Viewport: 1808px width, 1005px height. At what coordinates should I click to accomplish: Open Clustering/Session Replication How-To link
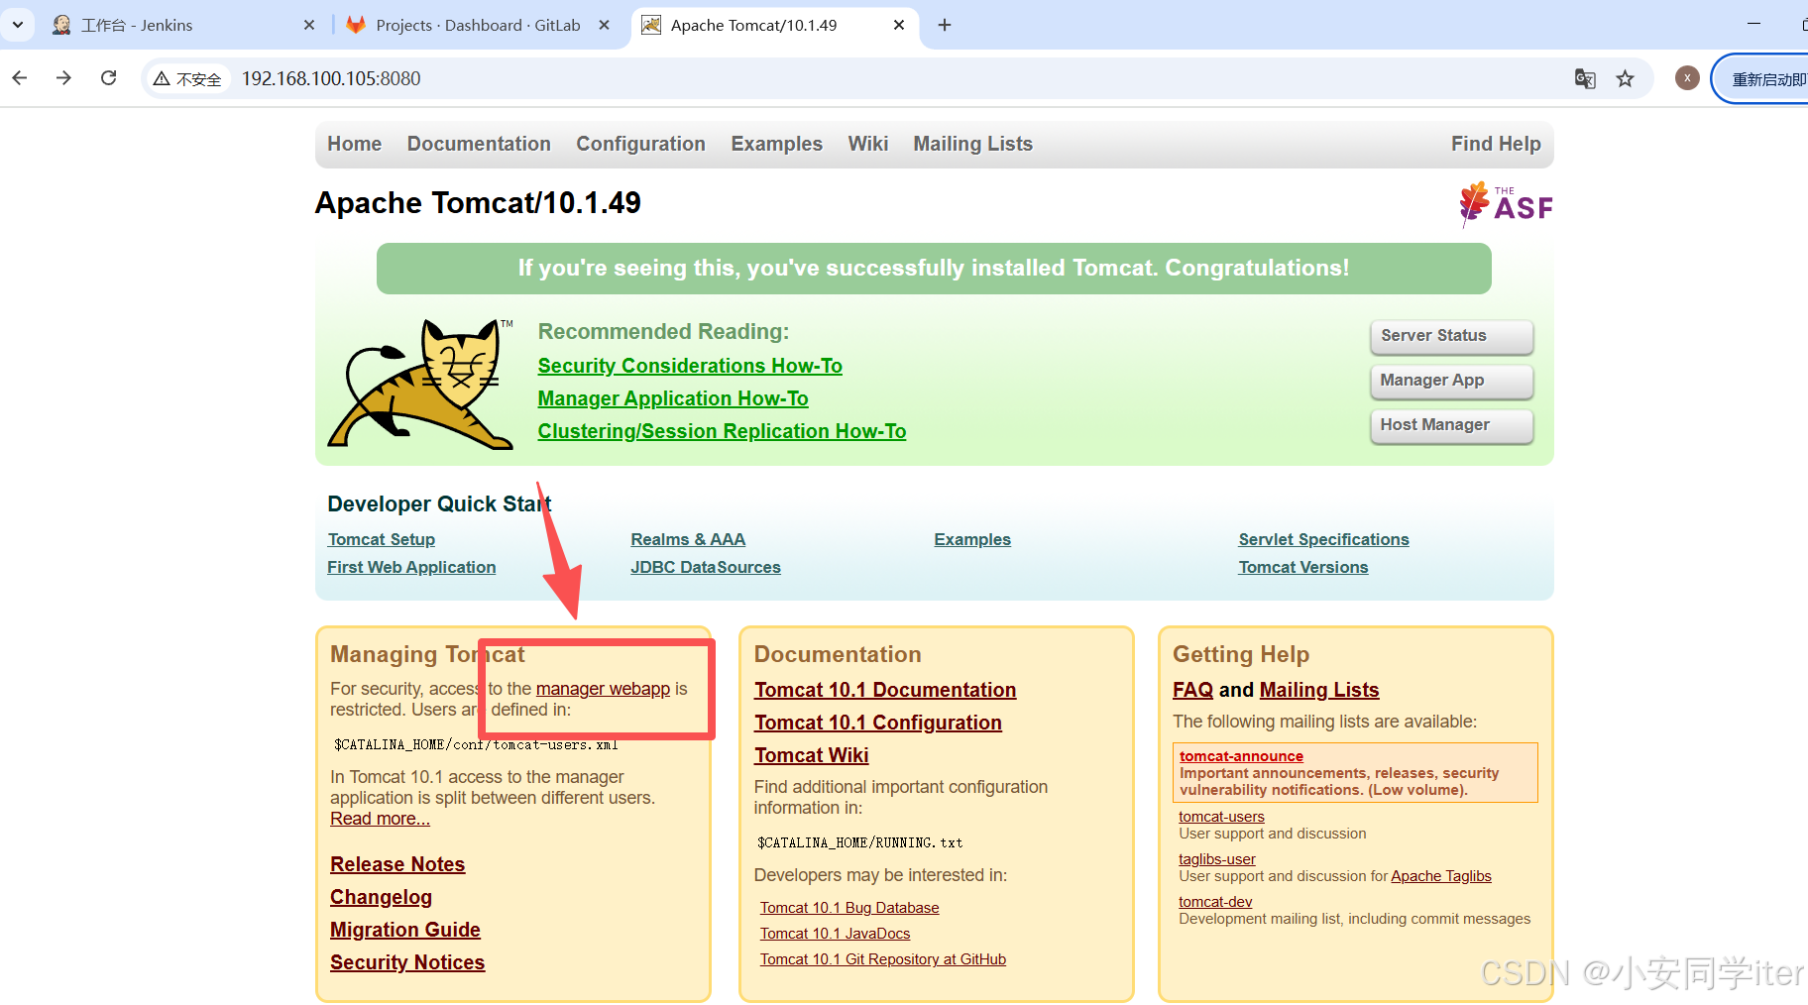(x=722, y=431)
